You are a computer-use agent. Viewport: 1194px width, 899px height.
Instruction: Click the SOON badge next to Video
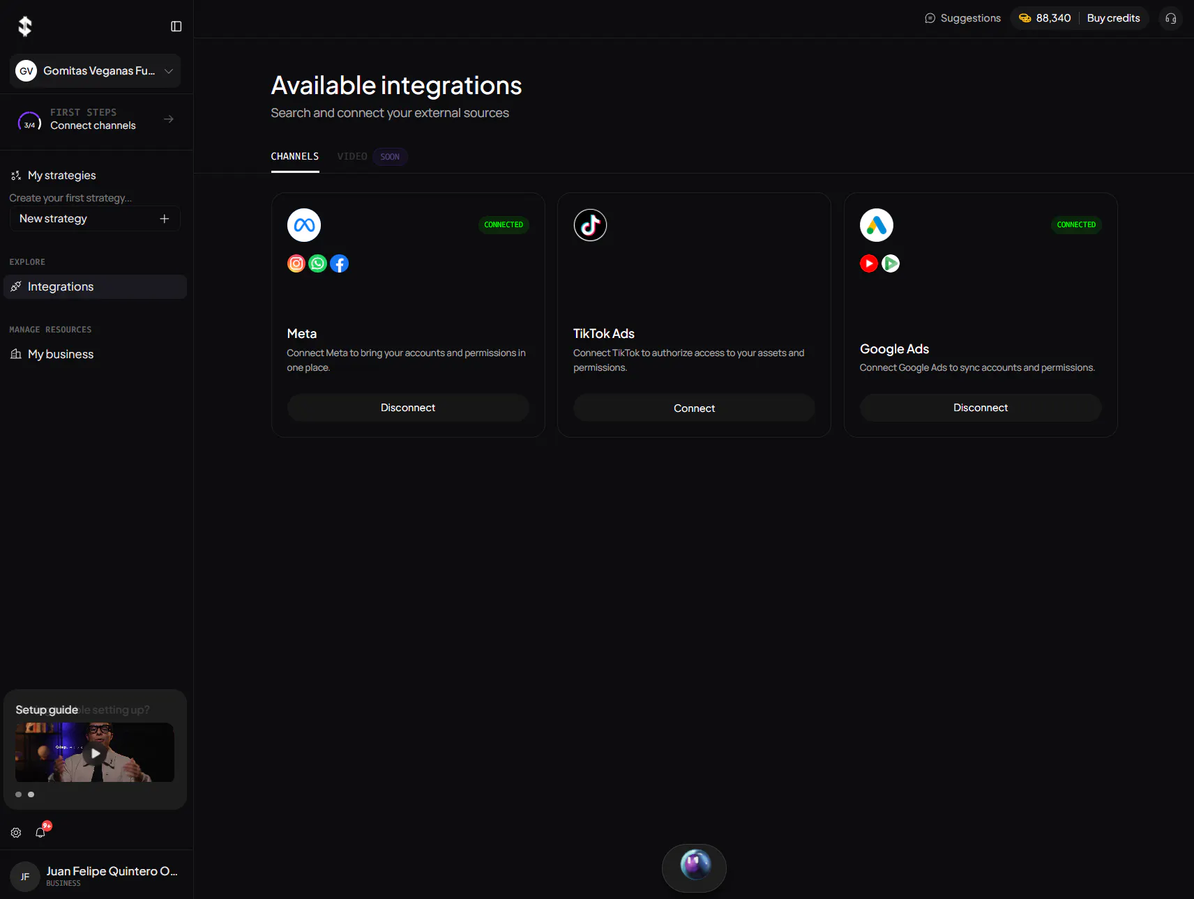pyautogui.click(x=390, y=157)
